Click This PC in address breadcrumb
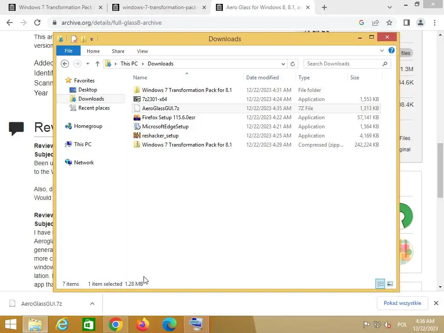This screenshot has width=444, height=333. (x=129, y=64)
